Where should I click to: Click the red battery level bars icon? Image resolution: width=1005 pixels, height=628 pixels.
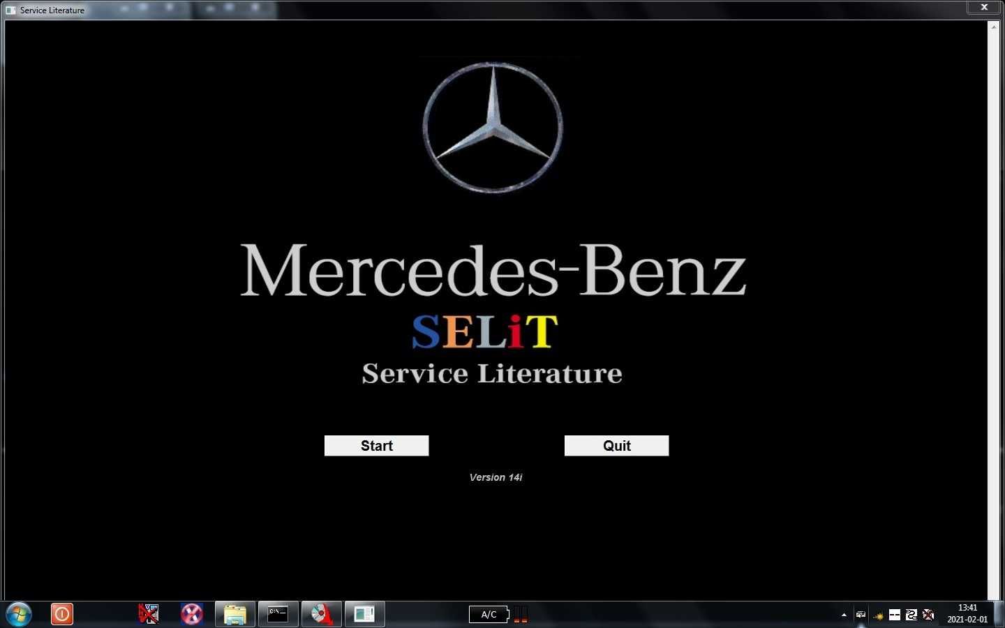[x=521, y=615]
